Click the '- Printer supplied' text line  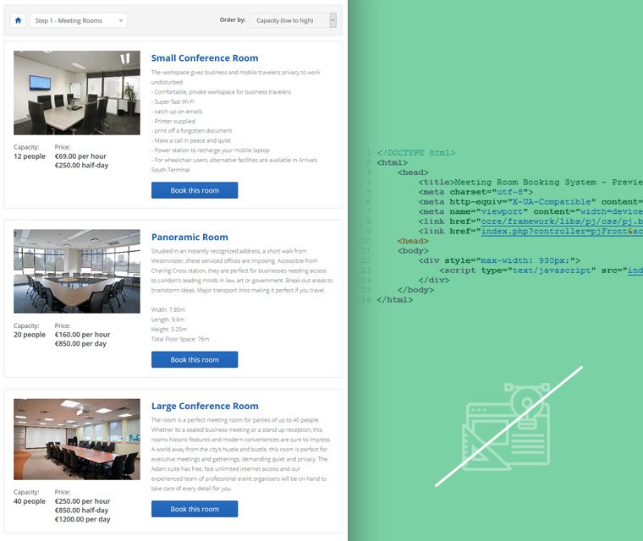click(x=173, y=122)
